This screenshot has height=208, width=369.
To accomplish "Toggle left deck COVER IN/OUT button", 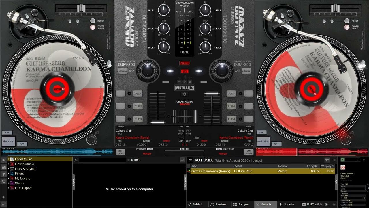I will tap(93, 27).
